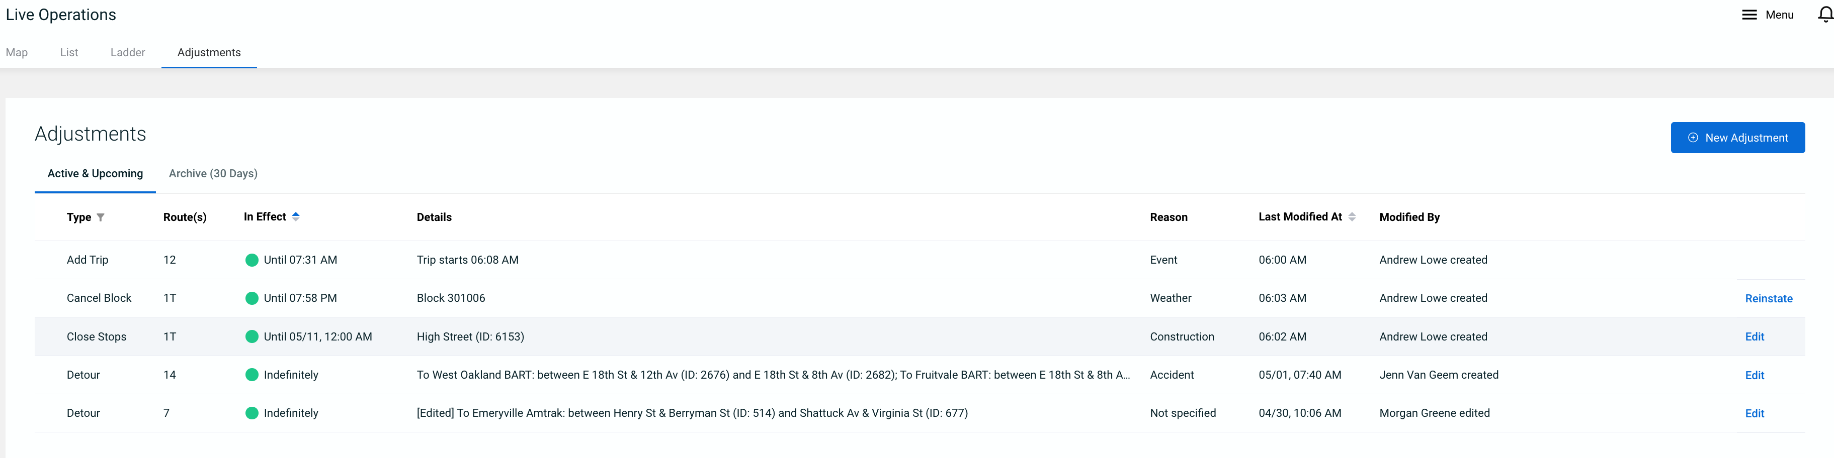Click '05/01, 07:40 AM' modified time
Viewport: 1834px width, 458px height.
point(1299,376)
